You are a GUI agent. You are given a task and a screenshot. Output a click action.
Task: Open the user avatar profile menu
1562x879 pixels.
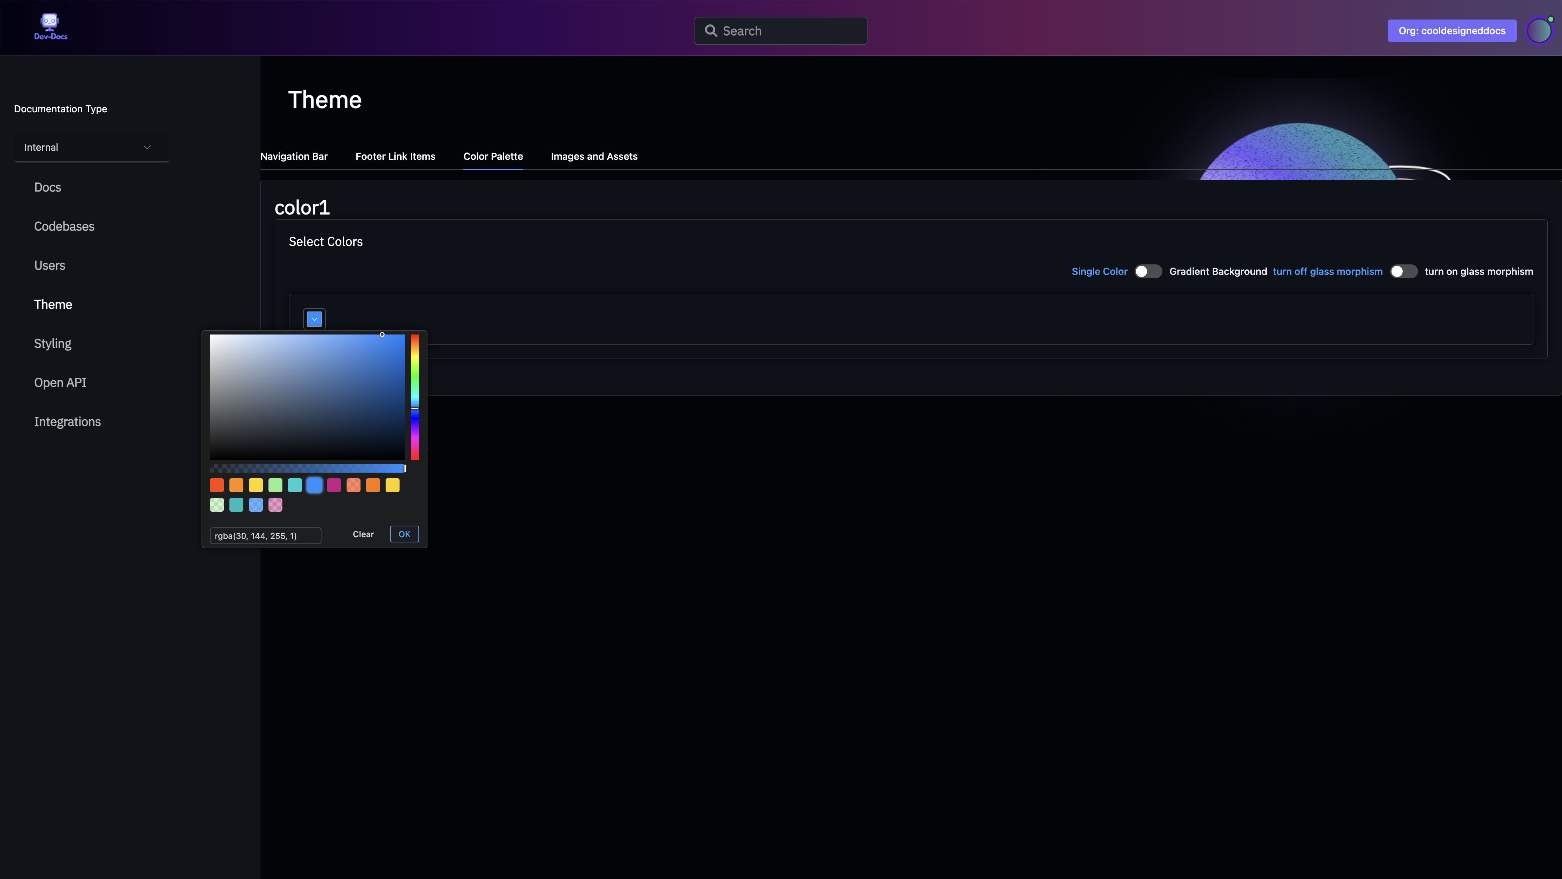click(x=1539, y=31)
